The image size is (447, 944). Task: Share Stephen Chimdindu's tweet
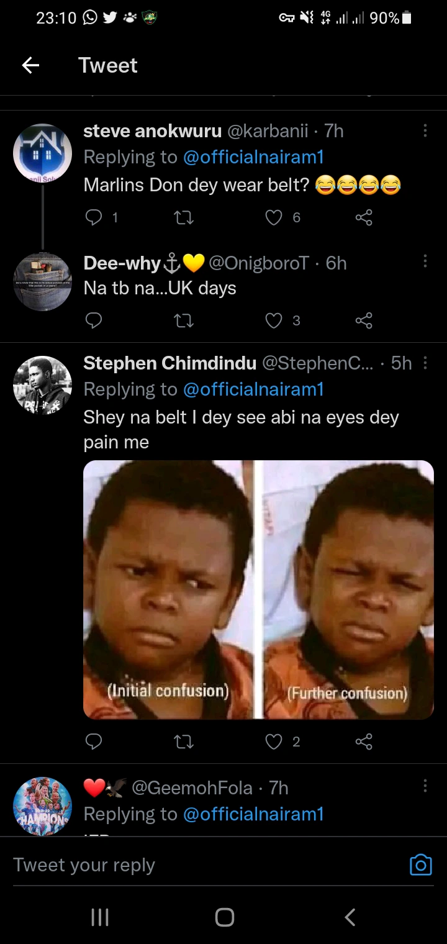[364, 741]
